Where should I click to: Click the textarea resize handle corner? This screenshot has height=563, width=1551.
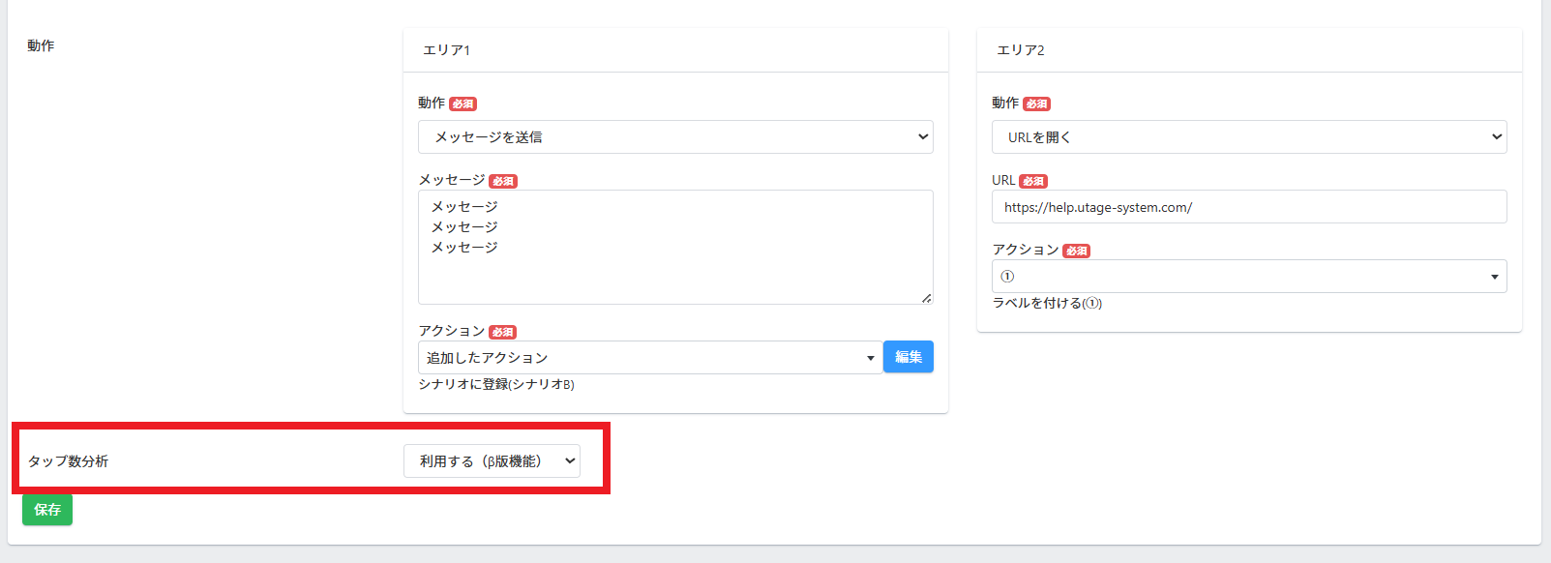click(x=926, y=298)
